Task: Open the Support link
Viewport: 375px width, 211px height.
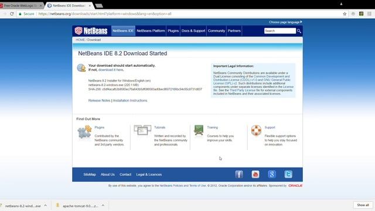Action: point(270,128)
